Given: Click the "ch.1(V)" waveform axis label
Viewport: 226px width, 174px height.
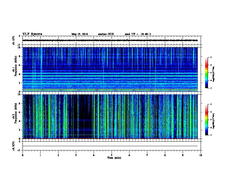Looking at the screenshot, I should click(14, 40).
